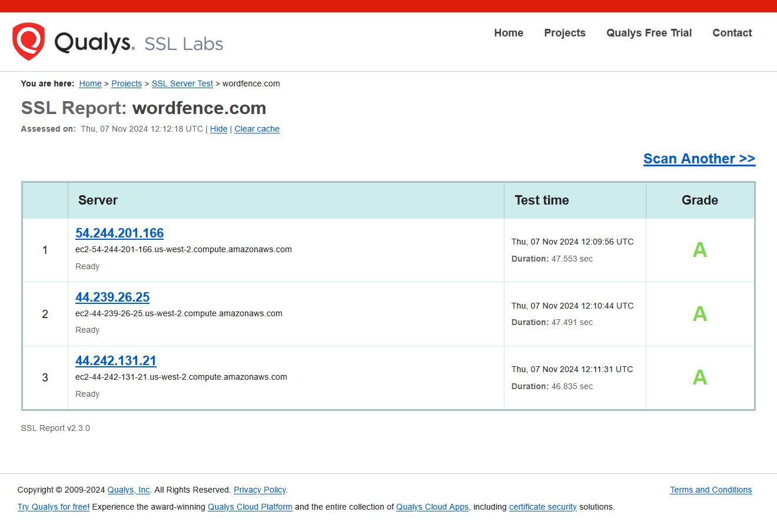Viewport: 777px width, 522px height.
Task: Open the Contact page
Action: (732, 33)
